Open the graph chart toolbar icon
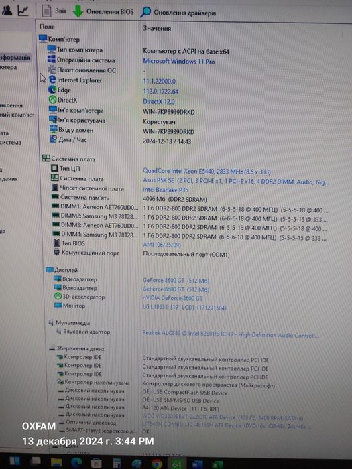 click(x=23, y=11)
